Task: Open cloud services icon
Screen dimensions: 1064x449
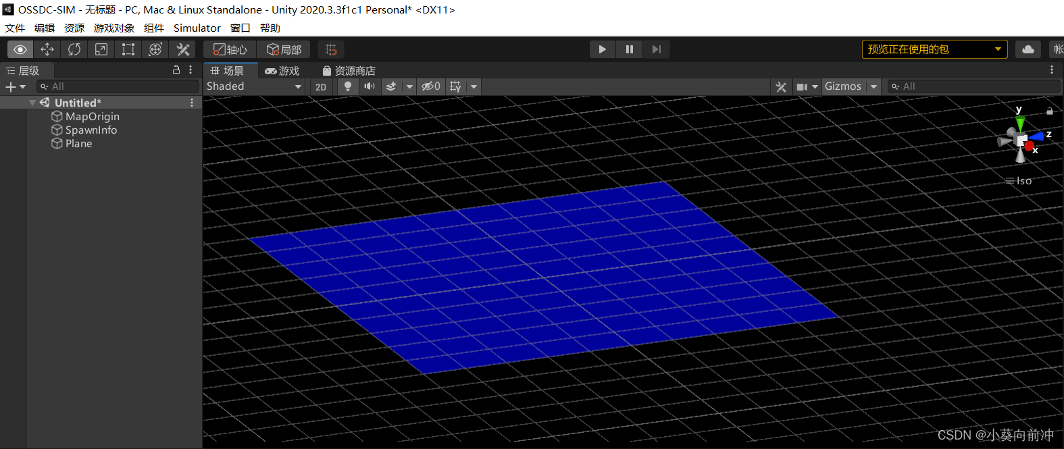Action: (x=1028, y=49)
